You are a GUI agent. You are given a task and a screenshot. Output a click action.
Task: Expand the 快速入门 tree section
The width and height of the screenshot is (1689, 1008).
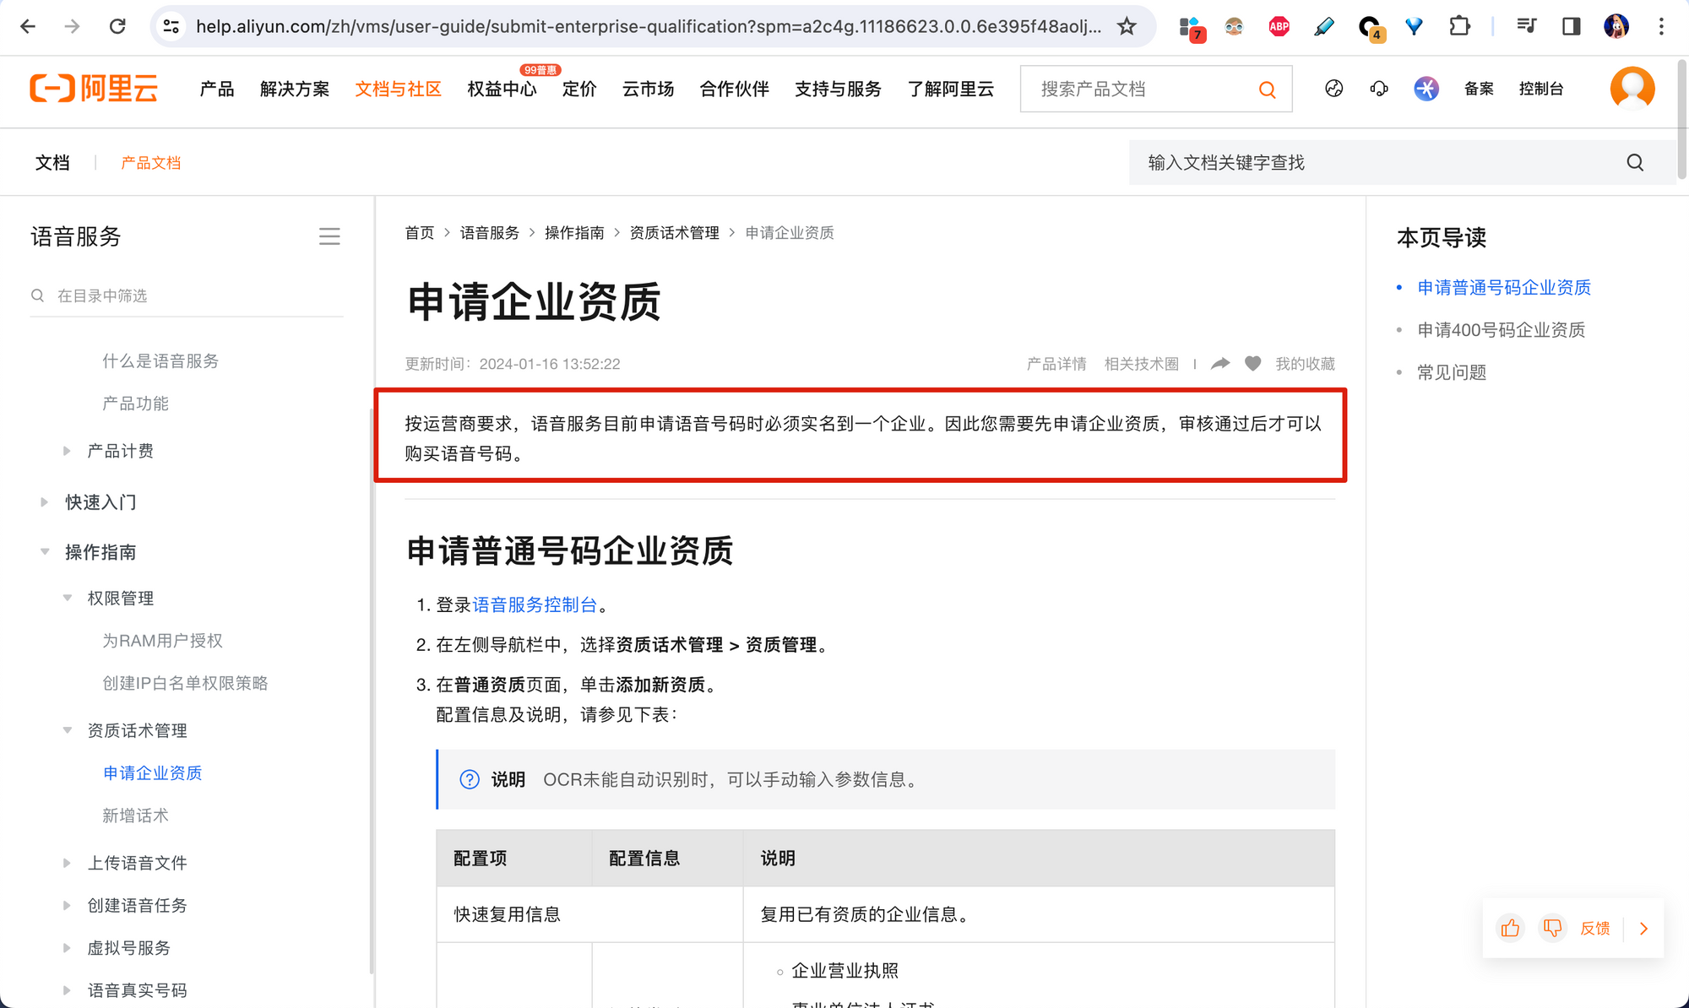point(45,502)
